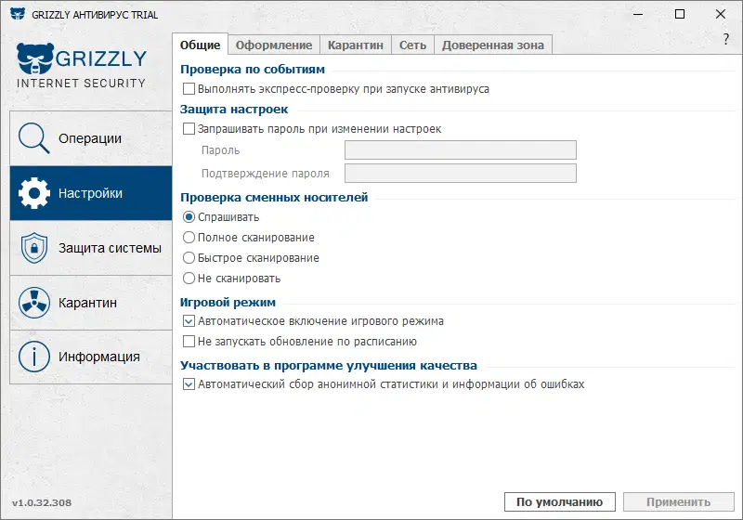The width and height of the screenshot is (743, 520).
Task: Toggle password request on settings change
Action: coord(189,129)
